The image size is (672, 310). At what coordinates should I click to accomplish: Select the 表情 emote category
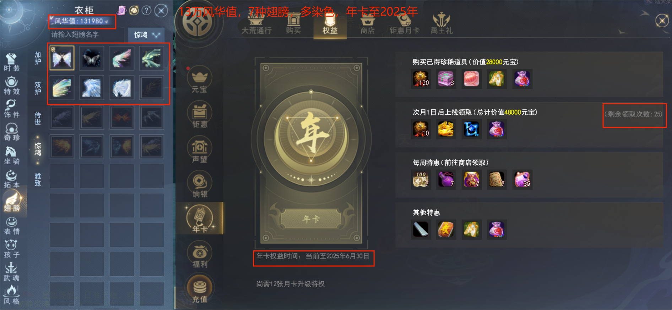point(11,226)
